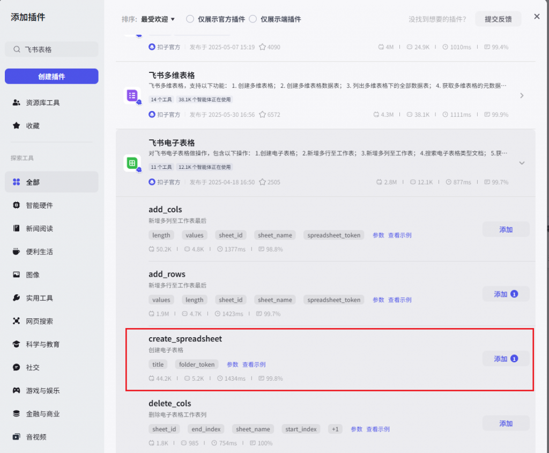Image resolution: width=549 pixels, height=453 pixels.
Task: Click the 飞书电子表格 plugin title
Action: point(172,143)
